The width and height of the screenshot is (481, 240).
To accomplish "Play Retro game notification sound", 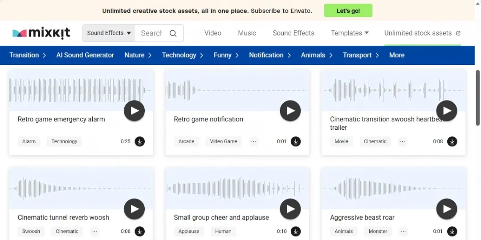I will coord(290,111).
